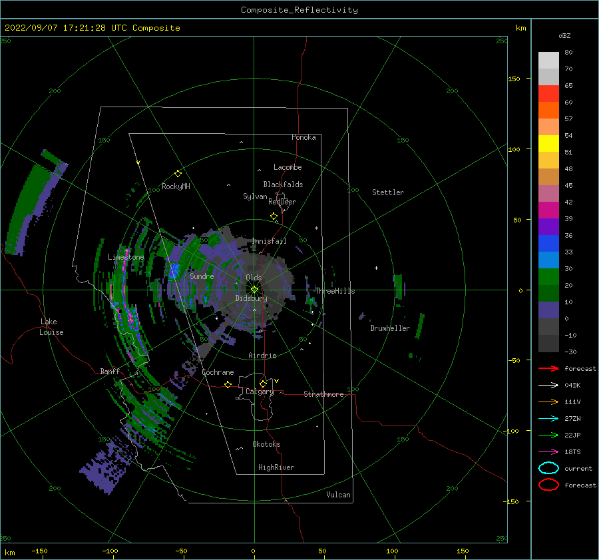The height and width of the screenshot is (560, 599).
Task: Select the yellow diamond marker below Cochrane
Action: (228, 384)
